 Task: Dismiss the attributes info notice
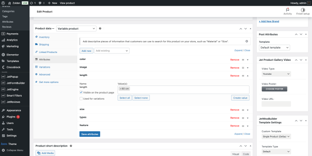click(x=247, y=41)
